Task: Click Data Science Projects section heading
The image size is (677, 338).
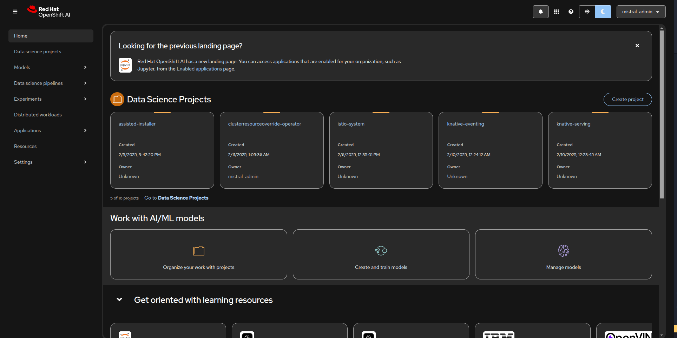Action: (x=169, y=99)
